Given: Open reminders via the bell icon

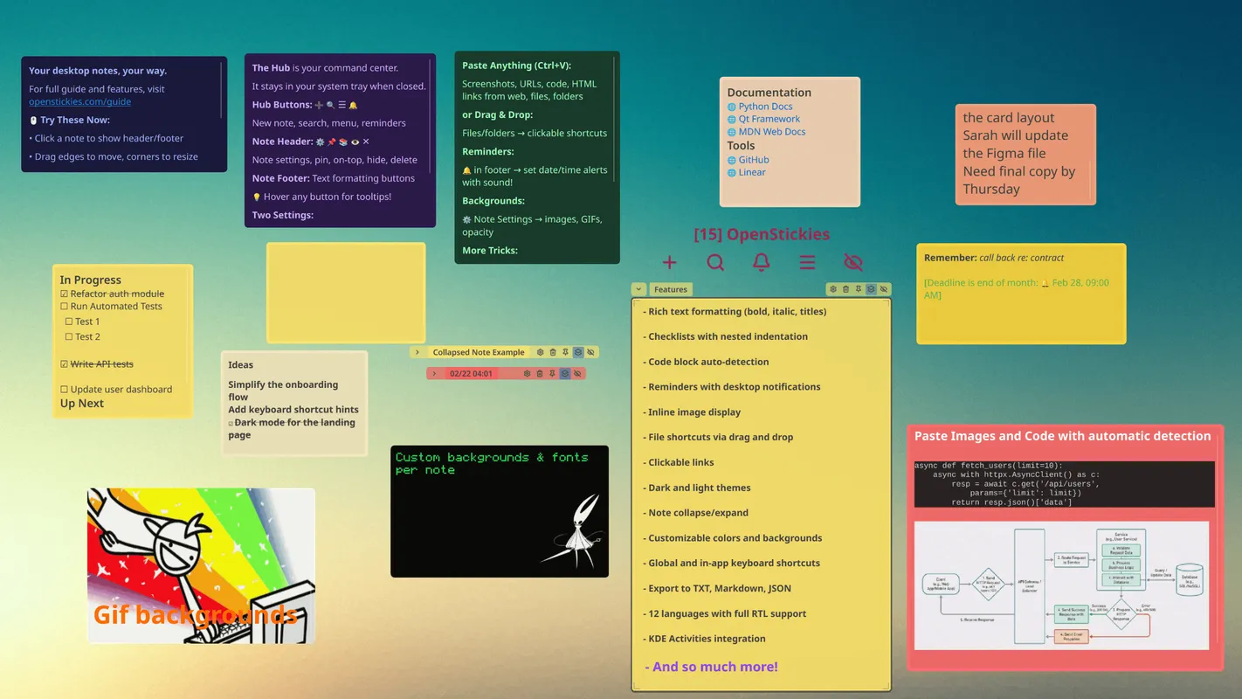Looking at the screenshot, I should click(761, 262).
